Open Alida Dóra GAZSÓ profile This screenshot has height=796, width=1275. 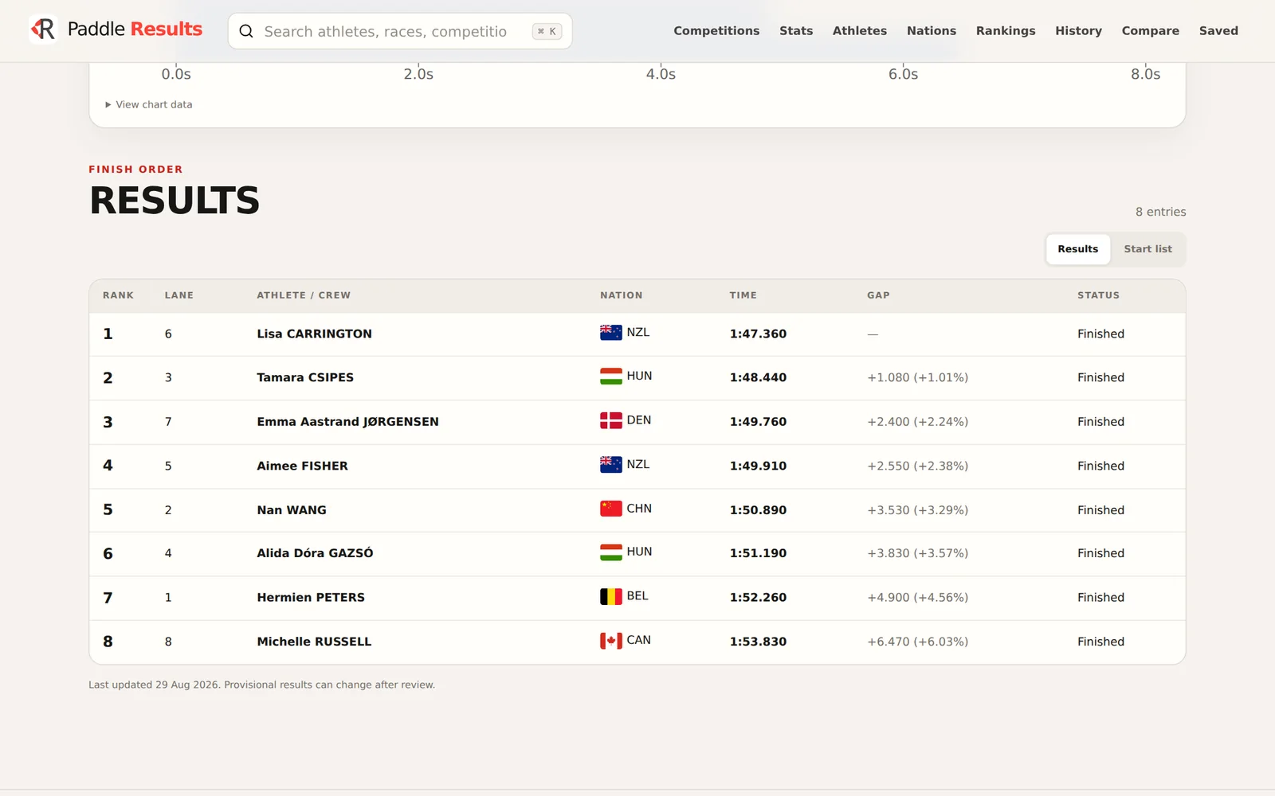pos(315,553)
